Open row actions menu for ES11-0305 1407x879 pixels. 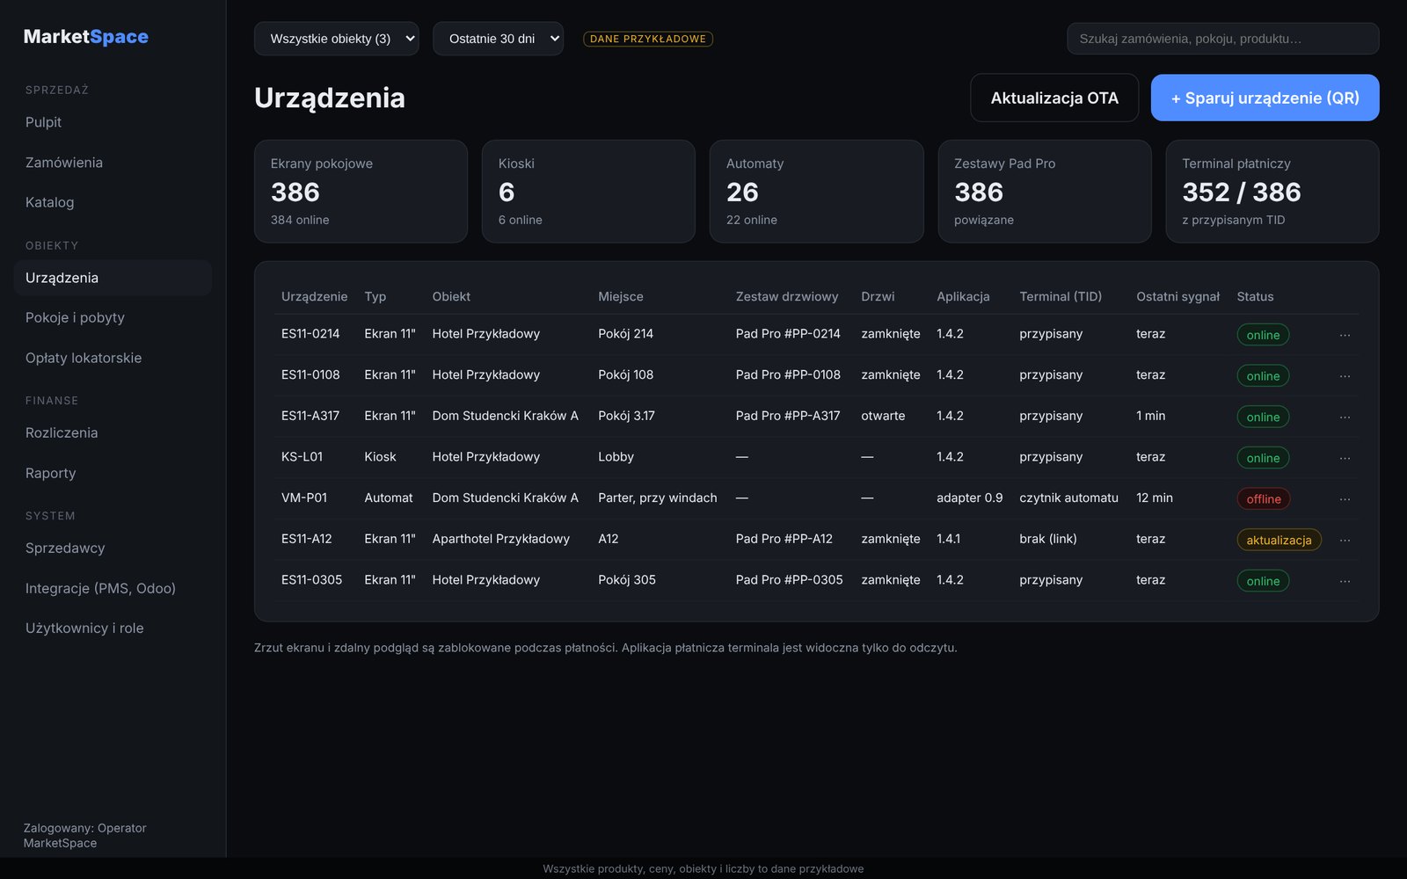point(1345,581)
